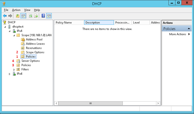194x114 pixels.
Task: Click the DHCP trophy icon in title bar
Action: point(4,3)
